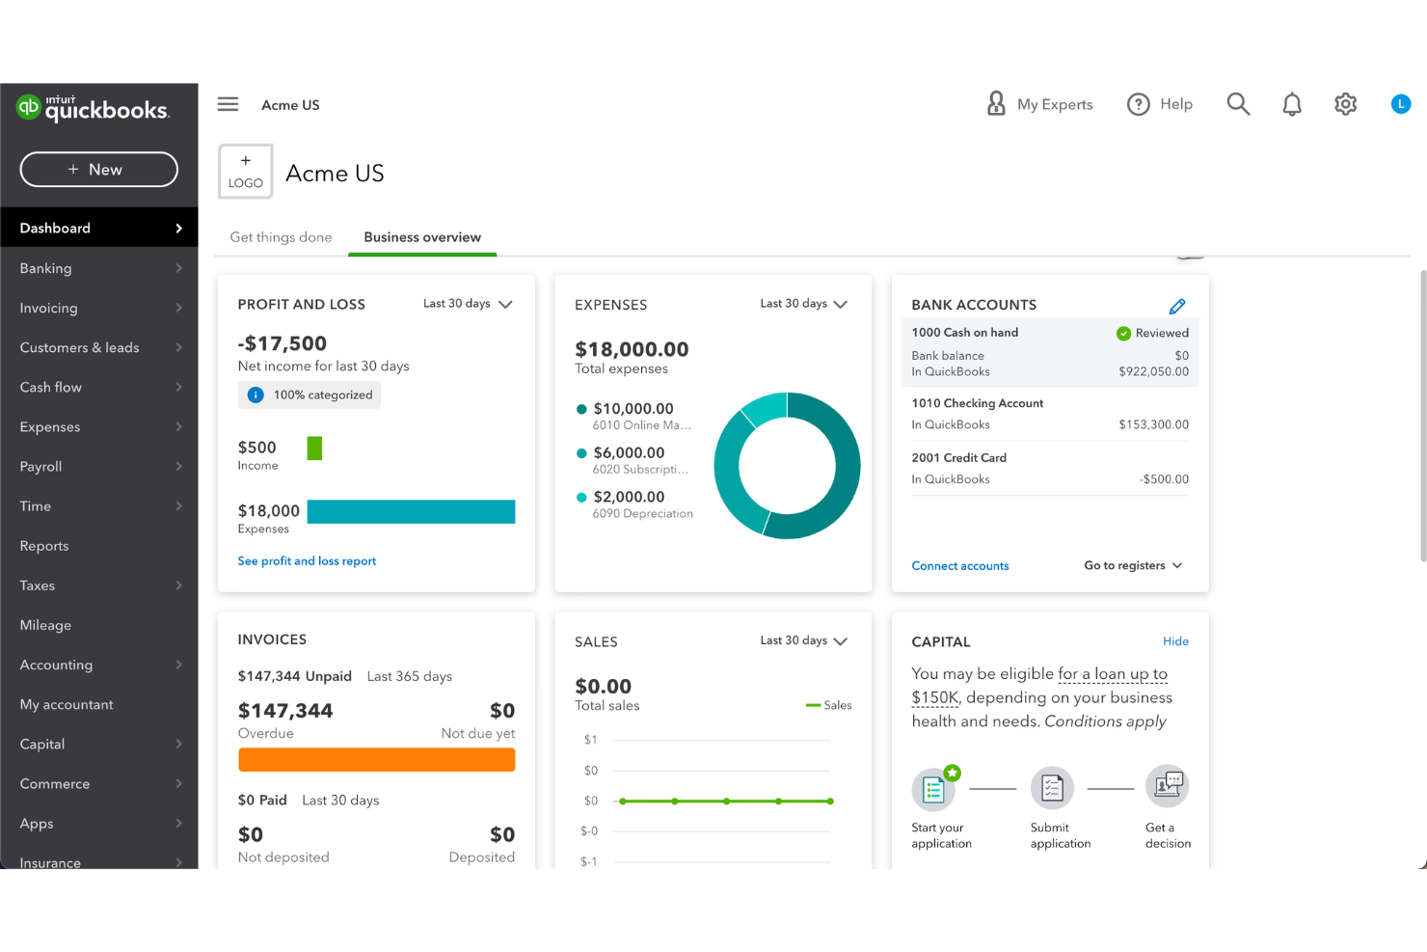The image size is (1427, 952).
Task: Edit bank accounts using the pencil icon
Action: pyautogui.click(x=1177, y=306)
